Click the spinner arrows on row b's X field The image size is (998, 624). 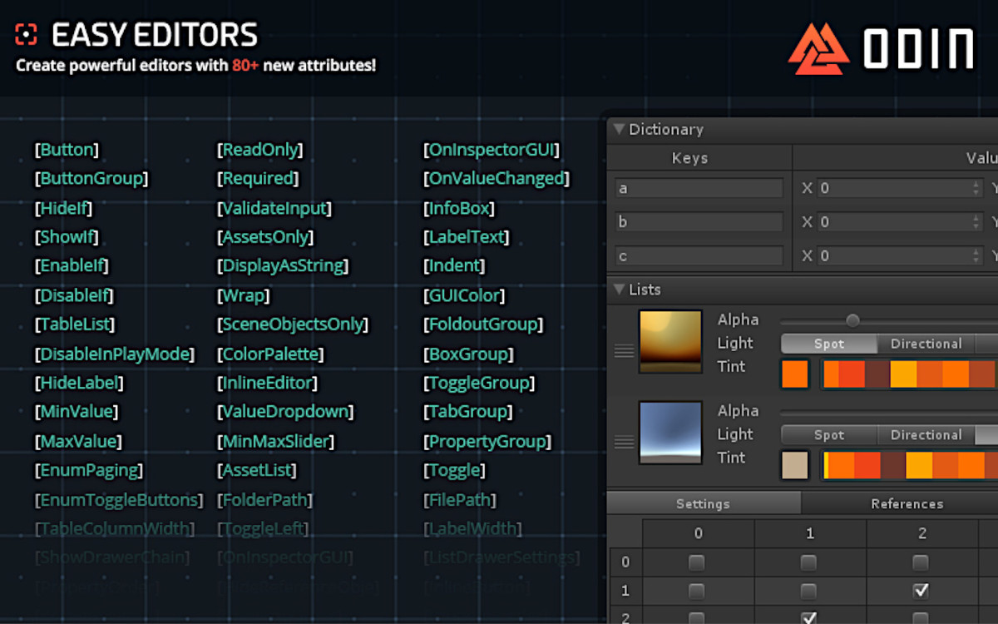[x=976, y=222]
